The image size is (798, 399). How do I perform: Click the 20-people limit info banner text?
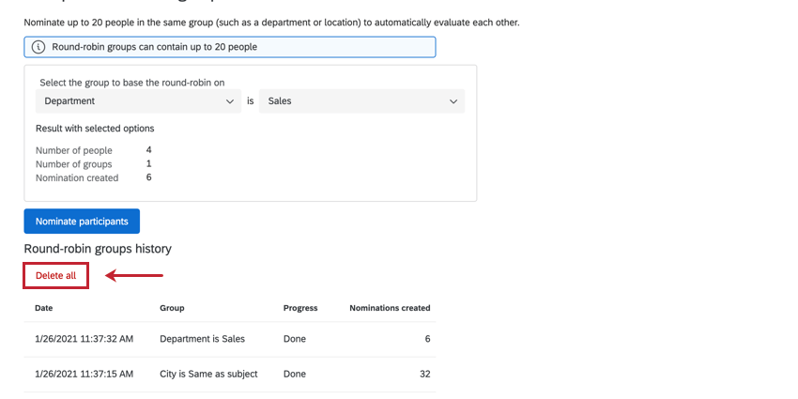point(155,47)
